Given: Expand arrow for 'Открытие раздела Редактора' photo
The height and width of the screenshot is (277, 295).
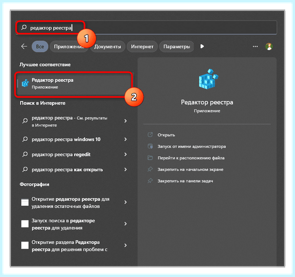Looking at the screenshot, I should pyautogui.click(x=125, y=245).
